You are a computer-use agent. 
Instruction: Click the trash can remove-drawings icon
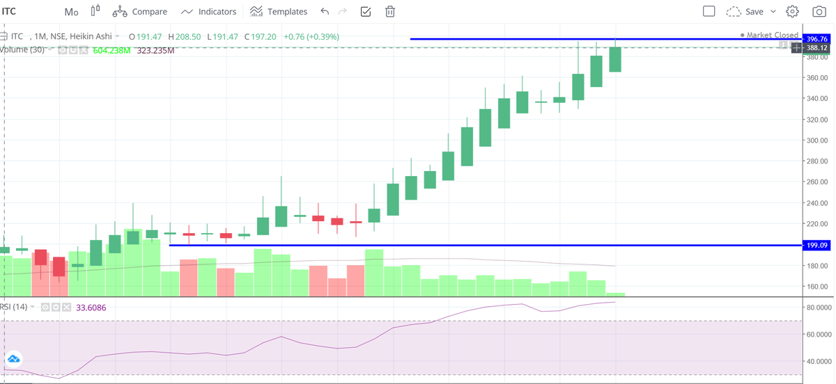pyautogui.click(x=390, y=11)
